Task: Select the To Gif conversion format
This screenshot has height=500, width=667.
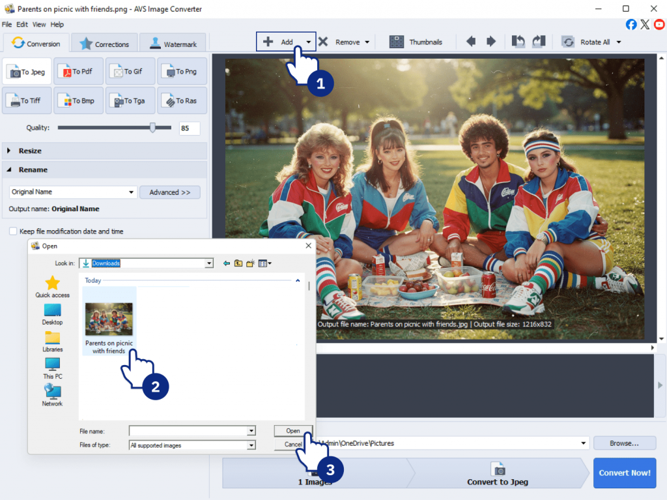Action: coord(130,72)
